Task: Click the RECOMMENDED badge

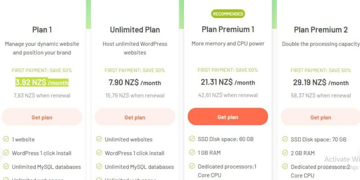Action: point(228,14)
